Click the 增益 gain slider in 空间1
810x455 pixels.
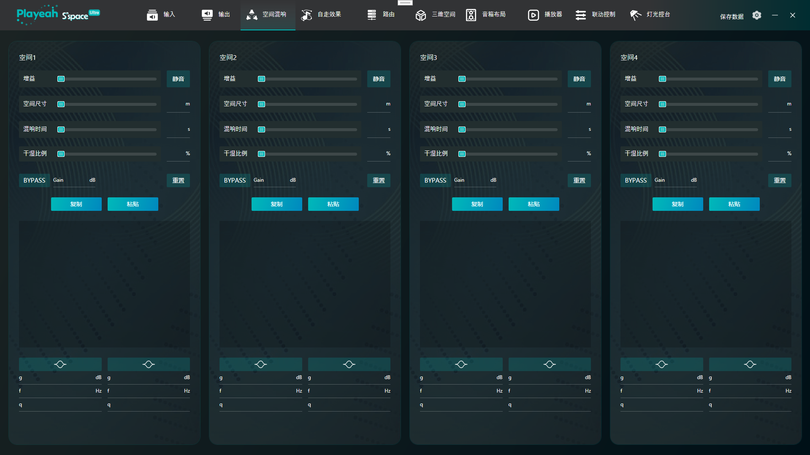(107, 79)
